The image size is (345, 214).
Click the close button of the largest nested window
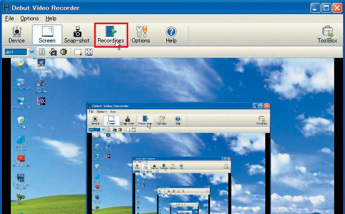click(267, 106)
